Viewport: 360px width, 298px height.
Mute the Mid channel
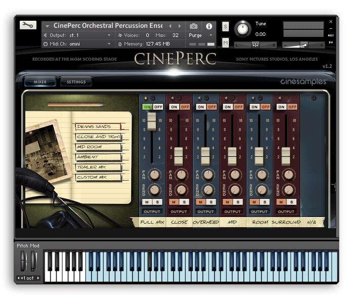[x=227, y=202]
